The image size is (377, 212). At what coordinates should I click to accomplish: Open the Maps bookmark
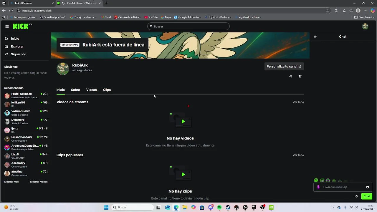tap(166, 17)
